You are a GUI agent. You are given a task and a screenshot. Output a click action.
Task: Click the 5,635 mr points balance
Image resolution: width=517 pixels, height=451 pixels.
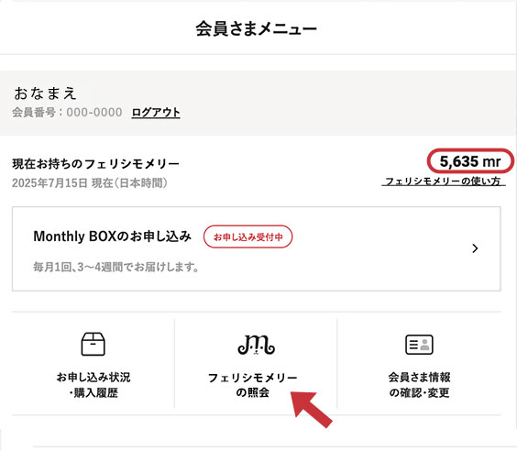pyautogui.click(x=470, y=161)
